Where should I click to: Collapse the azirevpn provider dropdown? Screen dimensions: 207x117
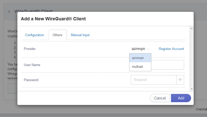point(140,49)
